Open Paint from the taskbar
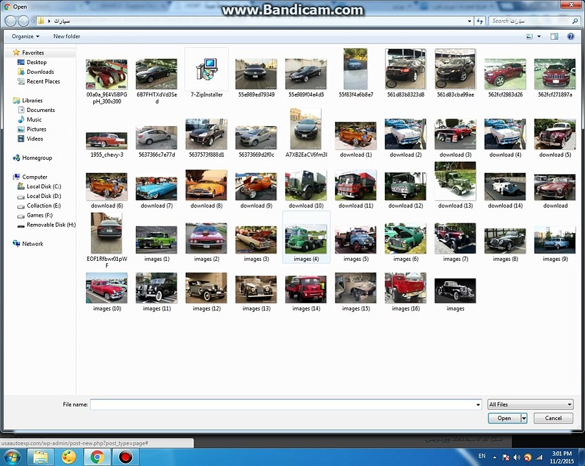Viewport: 585px width, 466px height. [69, 457]
